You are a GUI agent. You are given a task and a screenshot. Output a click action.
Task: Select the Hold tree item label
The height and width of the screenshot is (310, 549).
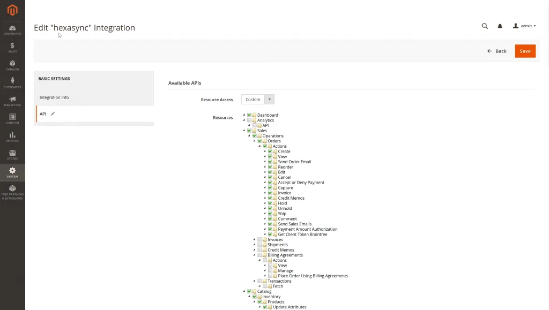coord(283,203)
